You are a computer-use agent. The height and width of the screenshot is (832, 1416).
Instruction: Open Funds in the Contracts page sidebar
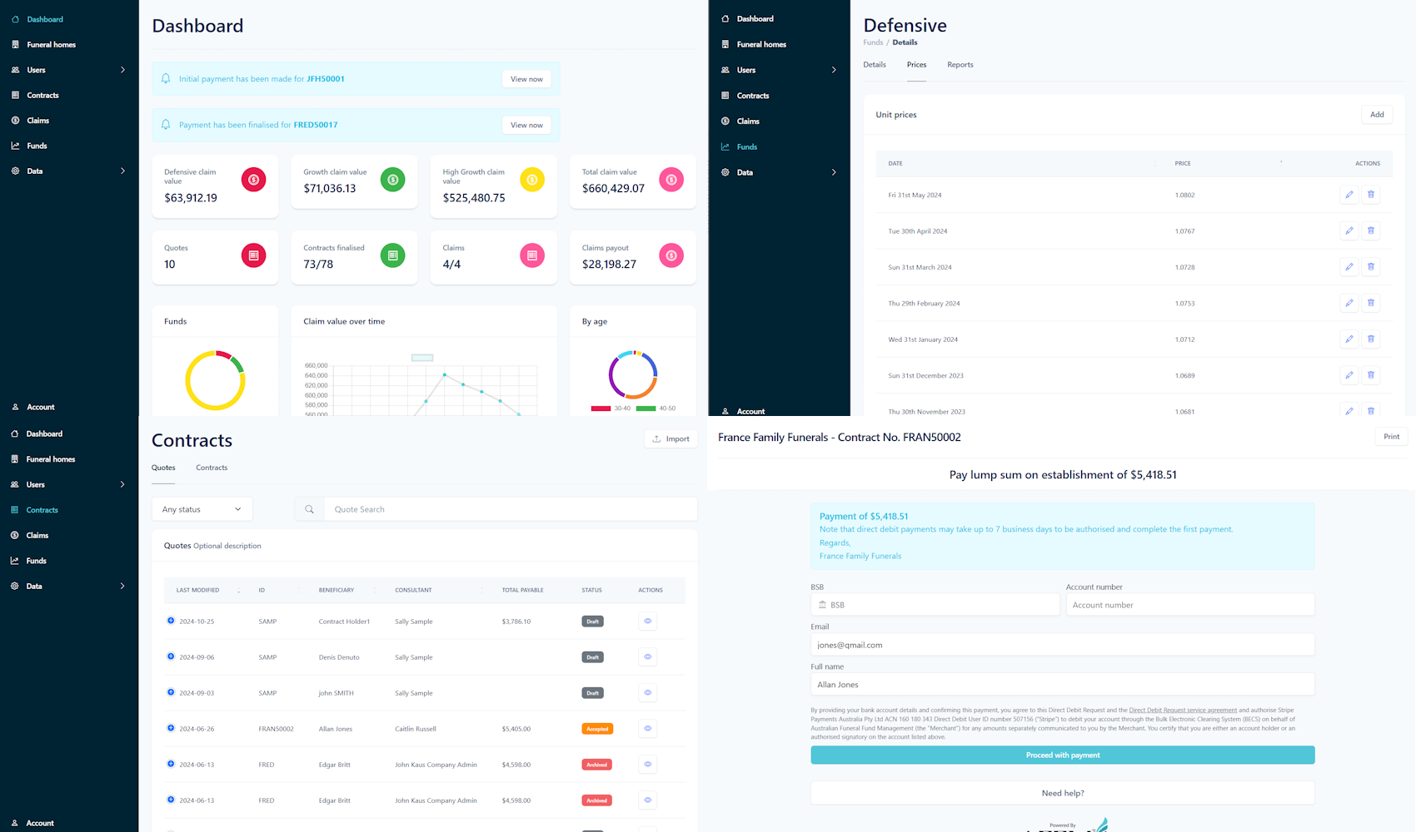pos(36,561)
